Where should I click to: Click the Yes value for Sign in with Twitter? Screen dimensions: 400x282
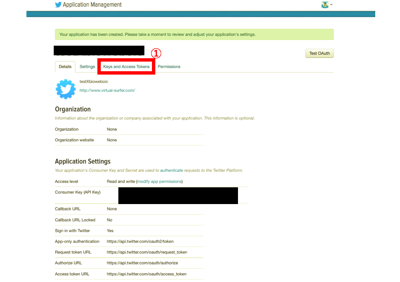[110, 231]
